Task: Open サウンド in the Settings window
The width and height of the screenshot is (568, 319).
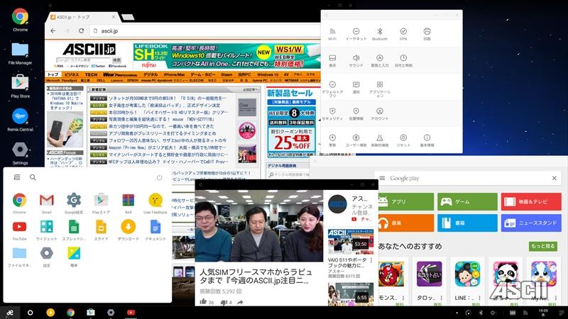Action: click(356, 61)
